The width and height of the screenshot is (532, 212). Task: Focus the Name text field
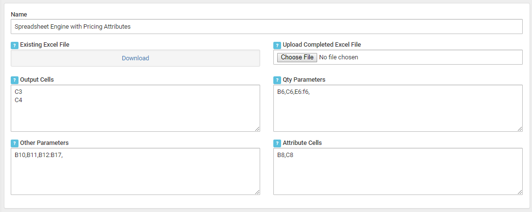pyautogui.click(x=266, y=27)
